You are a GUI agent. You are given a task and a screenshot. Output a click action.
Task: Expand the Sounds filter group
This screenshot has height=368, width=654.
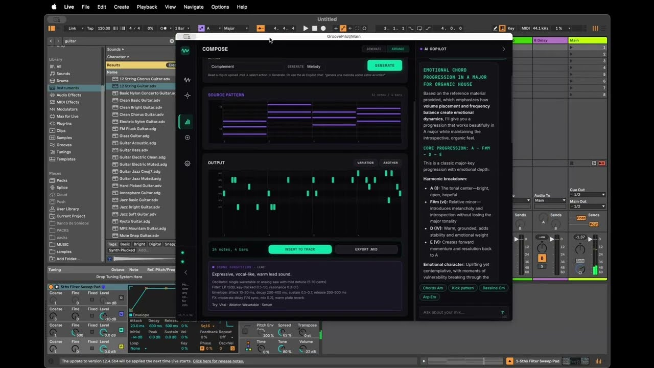click(x=115, y=50)
